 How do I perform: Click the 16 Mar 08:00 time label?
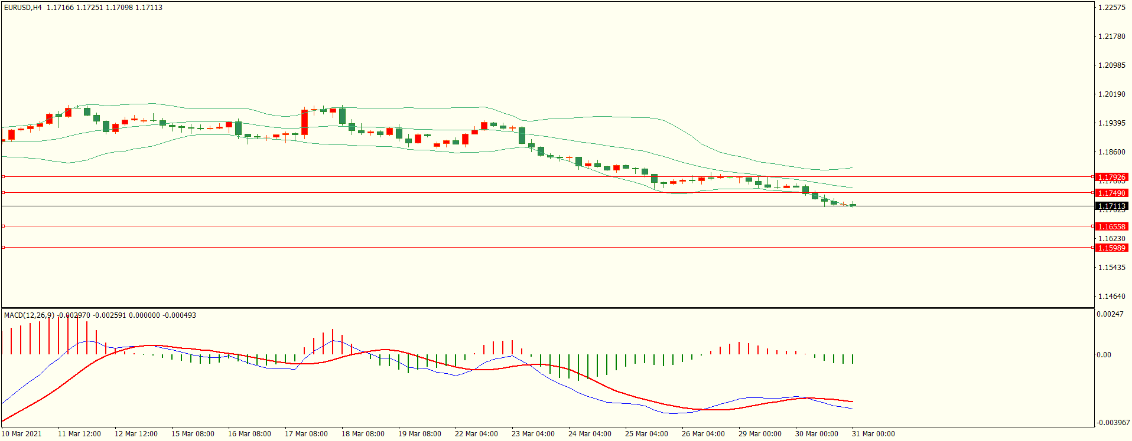pos(249,434)
